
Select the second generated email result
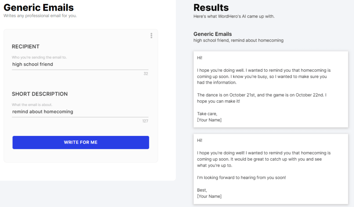coord(271,168)
